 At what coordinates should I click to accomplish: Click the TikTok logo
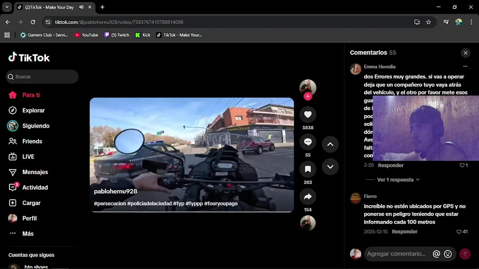point(29,57)
